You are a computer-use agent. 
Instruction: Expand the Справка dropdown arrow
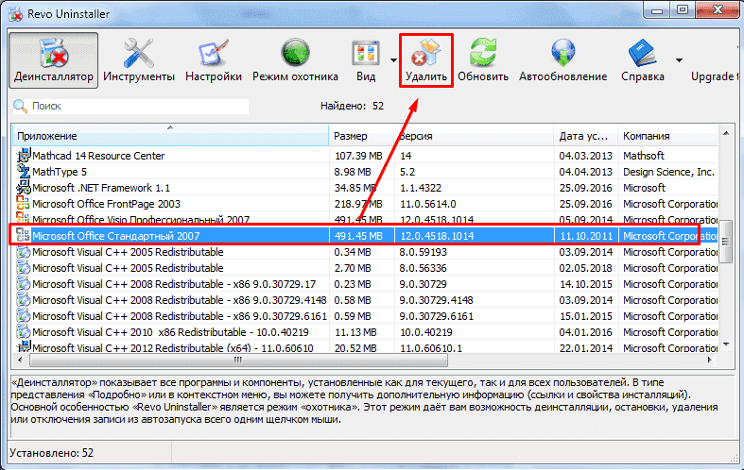coord(679,60)
